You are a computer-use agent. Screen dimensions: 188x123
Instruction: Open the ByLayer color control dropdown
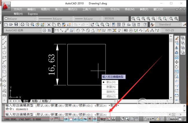coord(20,19)
